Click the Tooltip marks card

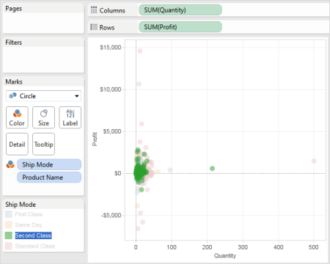pyautogui.click(x=43, y=144)
